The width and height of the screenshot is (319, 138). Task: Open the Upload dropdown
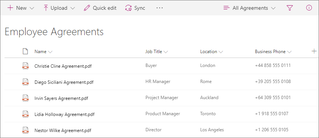click(x=59, y=8)
